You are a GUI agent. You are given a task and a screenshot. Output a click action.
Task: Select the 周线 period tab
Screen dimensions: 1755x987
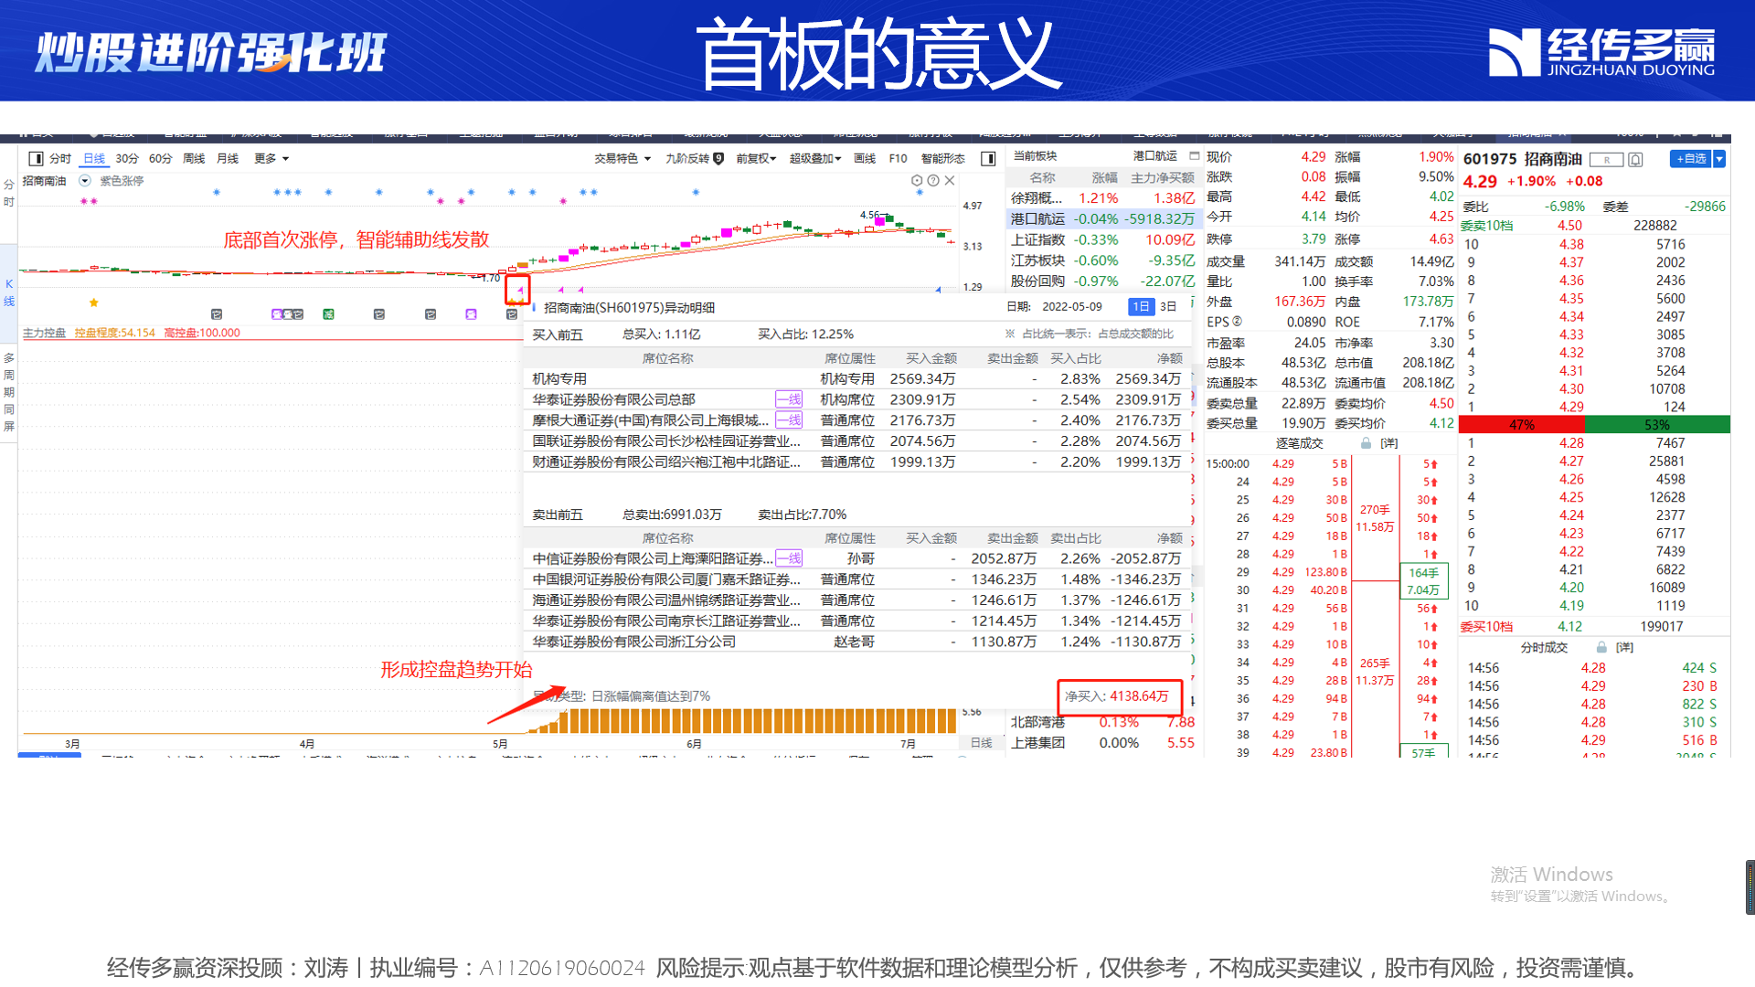tap(194, 159)
